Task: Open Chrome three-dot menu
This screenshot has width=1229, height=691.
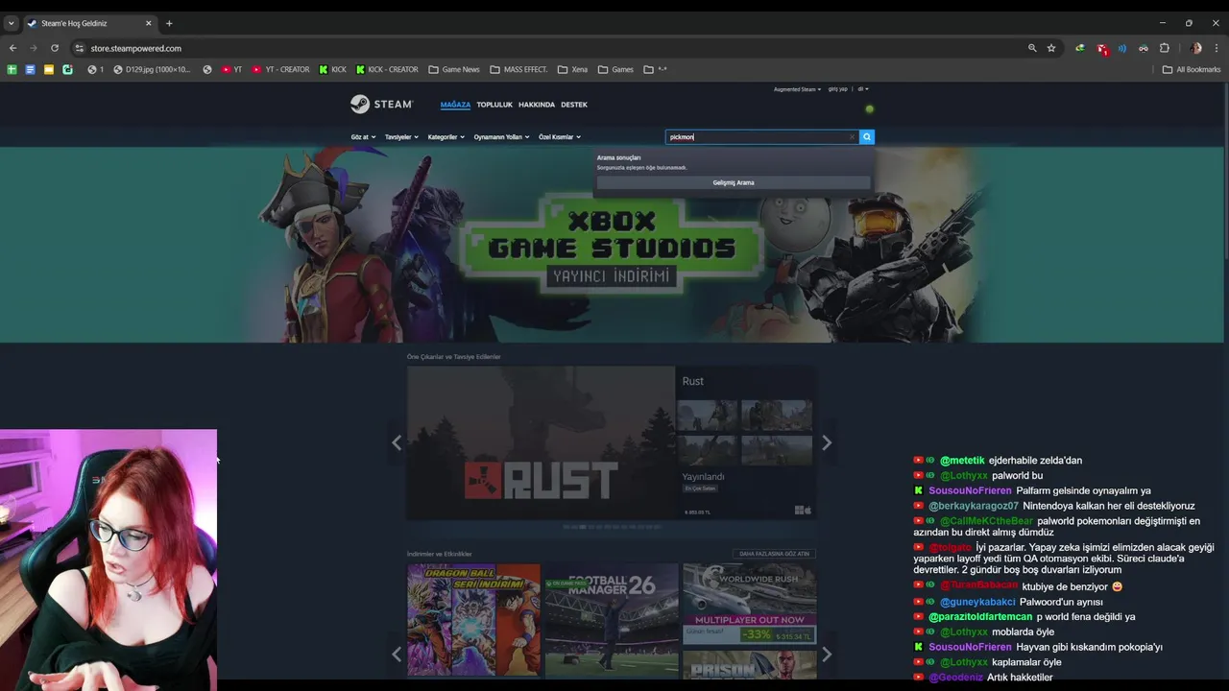Action: tap(1217, 48)
